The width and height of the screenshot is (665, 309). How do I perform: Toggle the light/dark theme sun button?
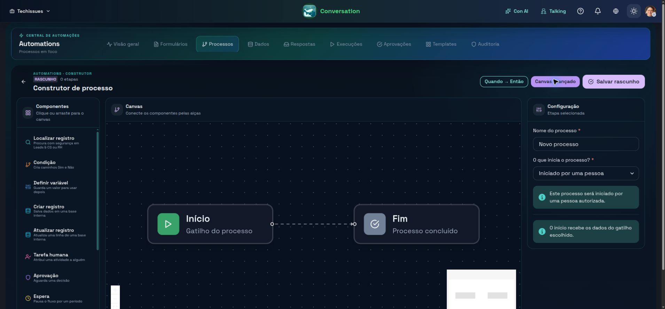[x=634, y=11]
